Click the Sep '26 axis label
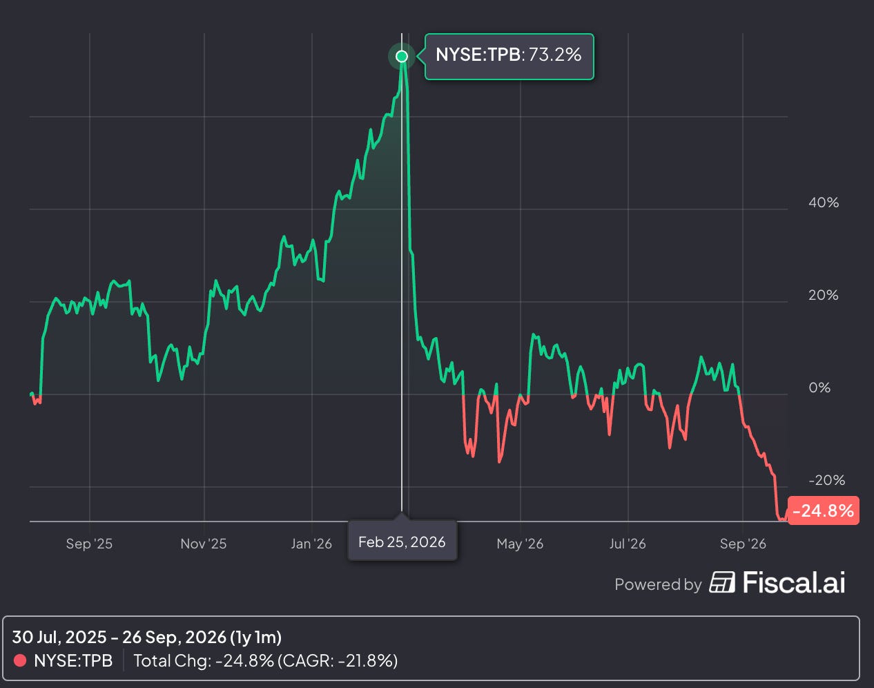The width and height of the screenshot is (874, 688). pyautogui.click(x=743, y=544)
